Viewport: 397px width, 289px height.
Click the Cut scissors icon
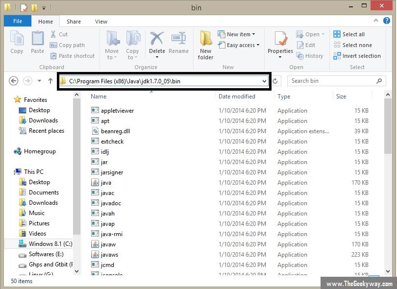(x=53, y=34)
